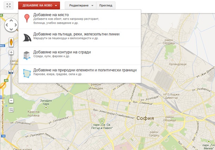
Task: Zoom out with the minus button
Action: click(x=11, y=101)
